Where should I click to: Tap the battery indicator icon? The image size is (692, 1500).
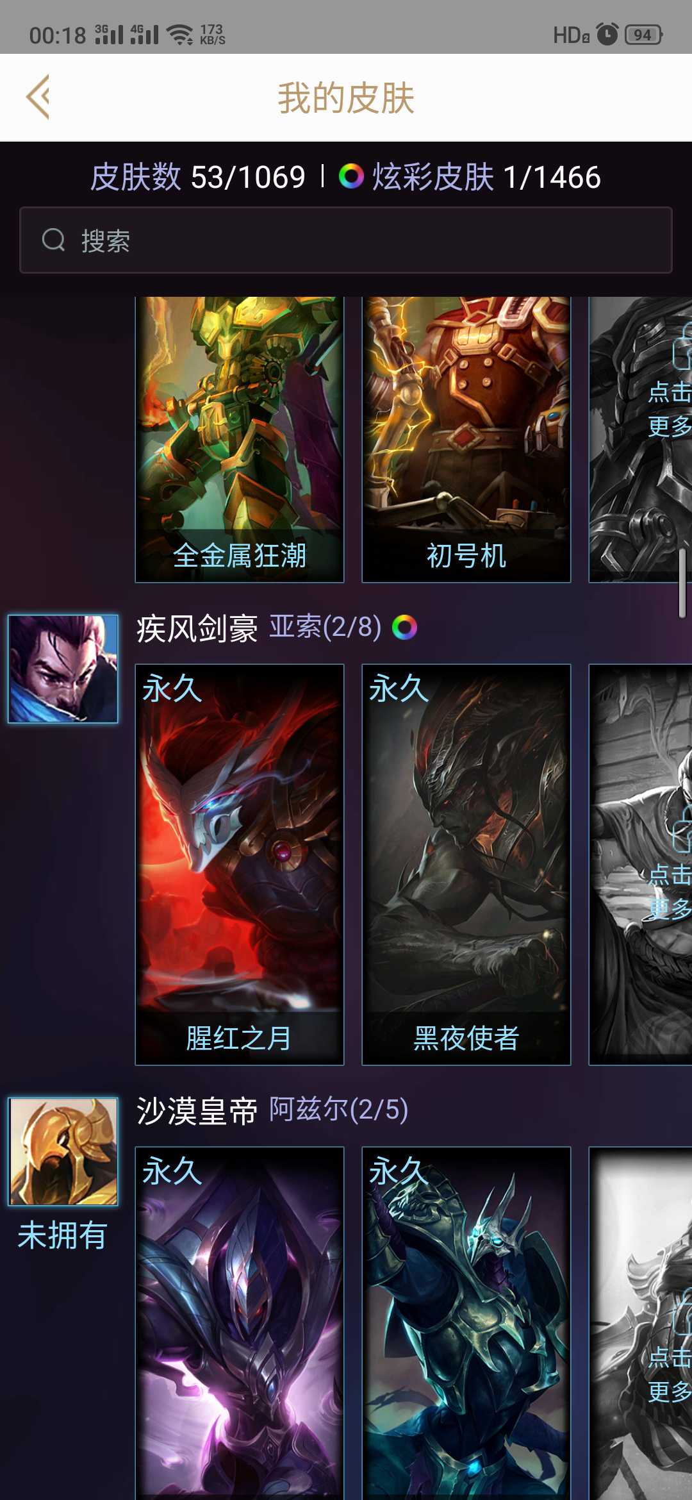pos(643,35)
